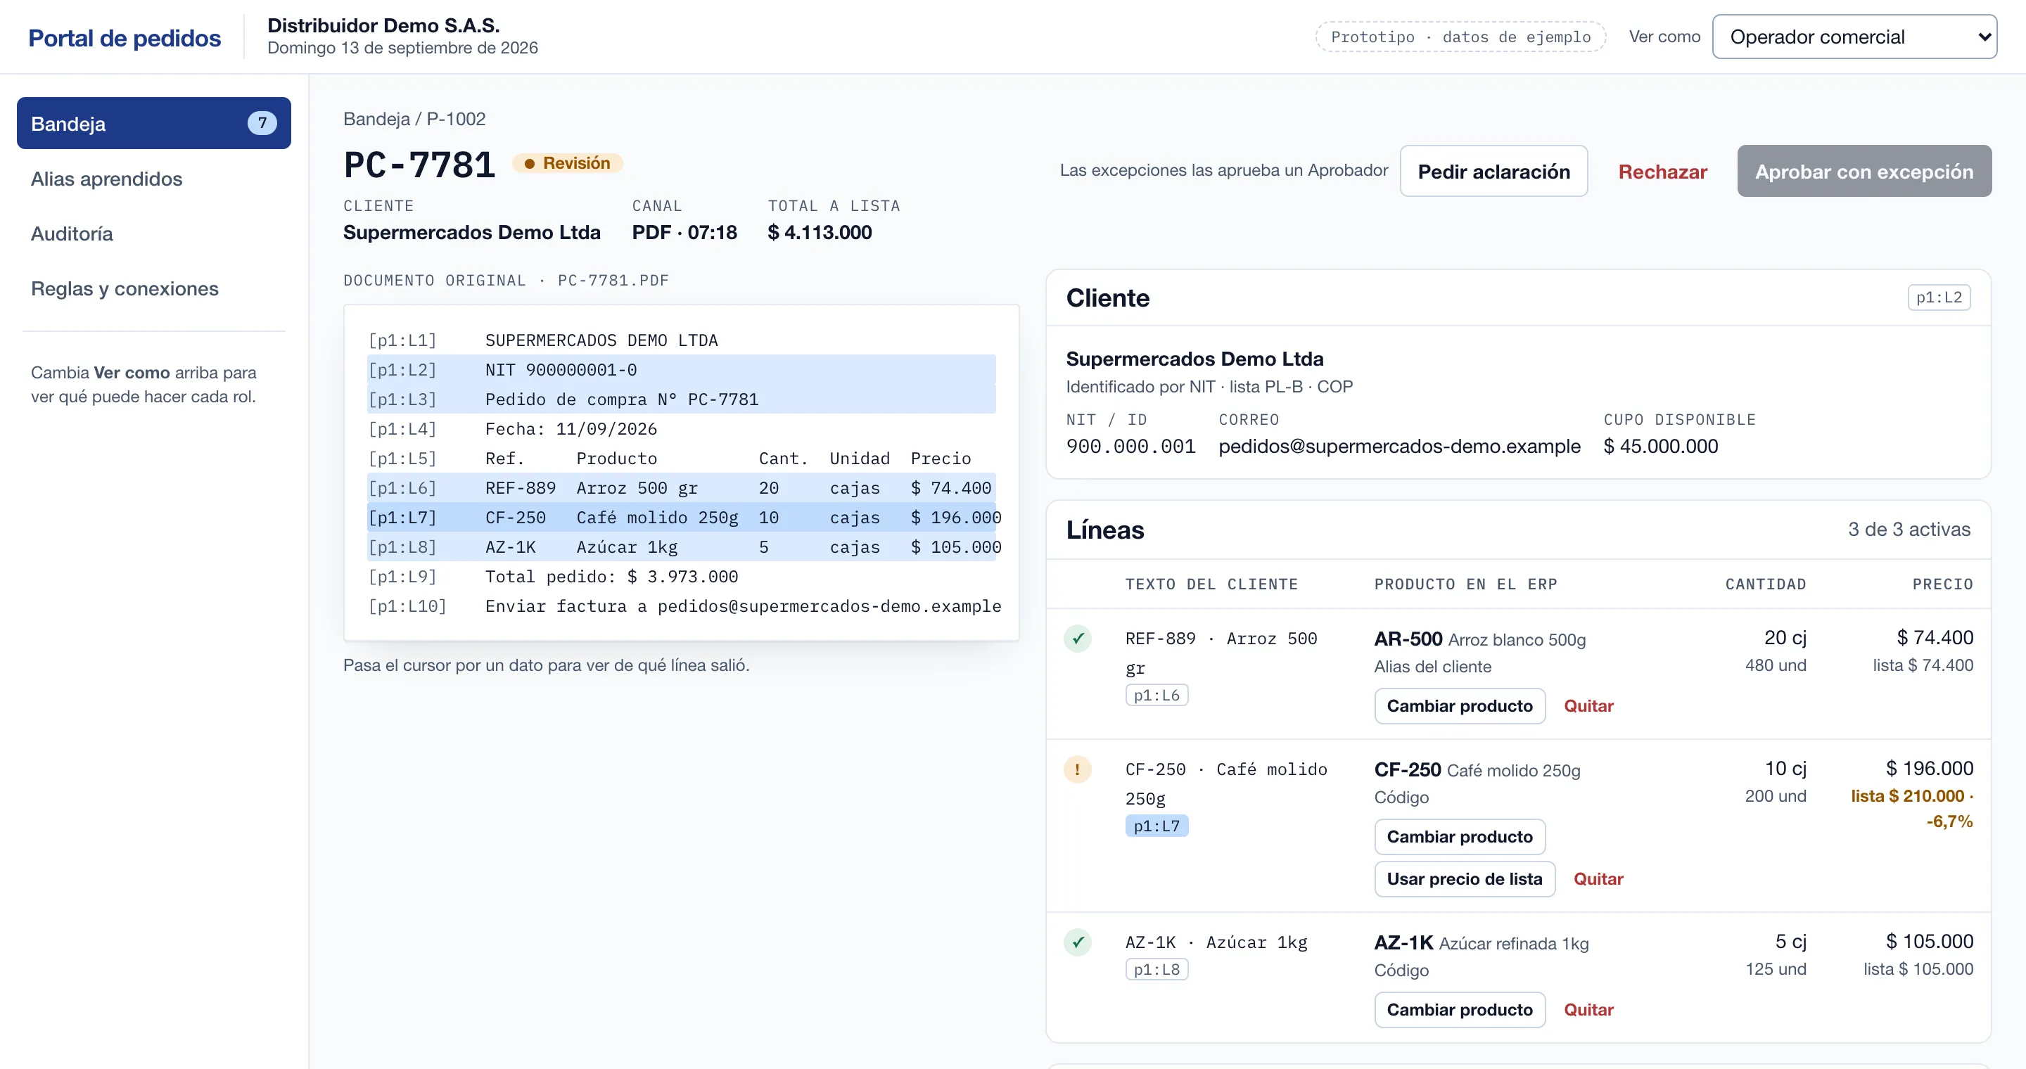Screen dimensions: 2026x1069
Task: Click Cambiar producto for AZ-1K Azúcar refinada
Action: pyautogui.click(x=1460, y=1009)
